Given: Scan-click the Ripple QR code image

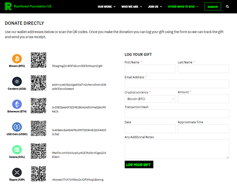Looking at the screenshot, I should (x=38, y=174).
